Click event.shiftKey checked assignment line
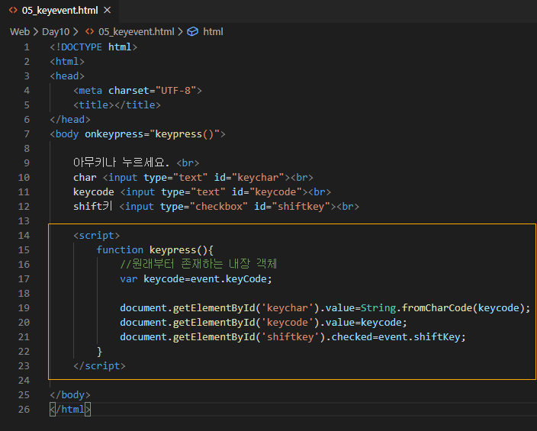Image resolution: width=537 pixels, height=431 pixels. point(293,336)
